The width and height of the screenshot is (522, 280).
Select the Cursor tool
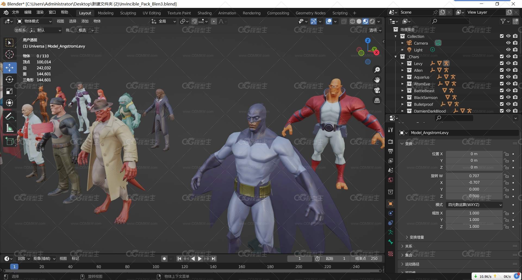point(10,55)
